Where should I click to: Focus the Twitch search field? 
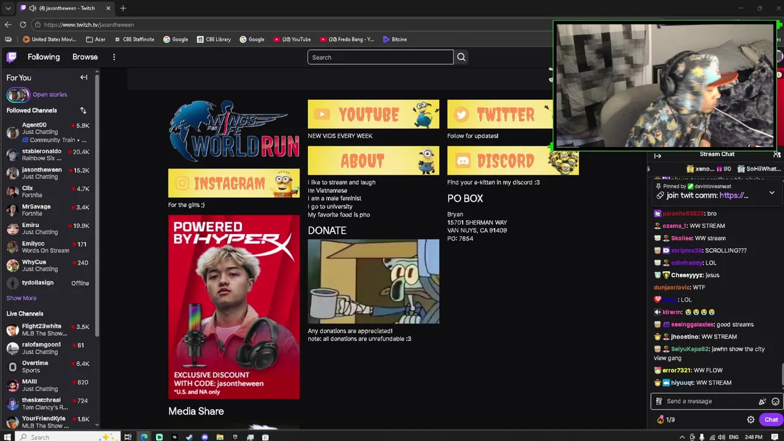click(x=380, y=58)
